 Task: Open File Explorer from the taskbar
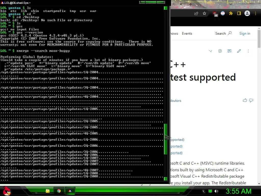click(x=48, y=191)
